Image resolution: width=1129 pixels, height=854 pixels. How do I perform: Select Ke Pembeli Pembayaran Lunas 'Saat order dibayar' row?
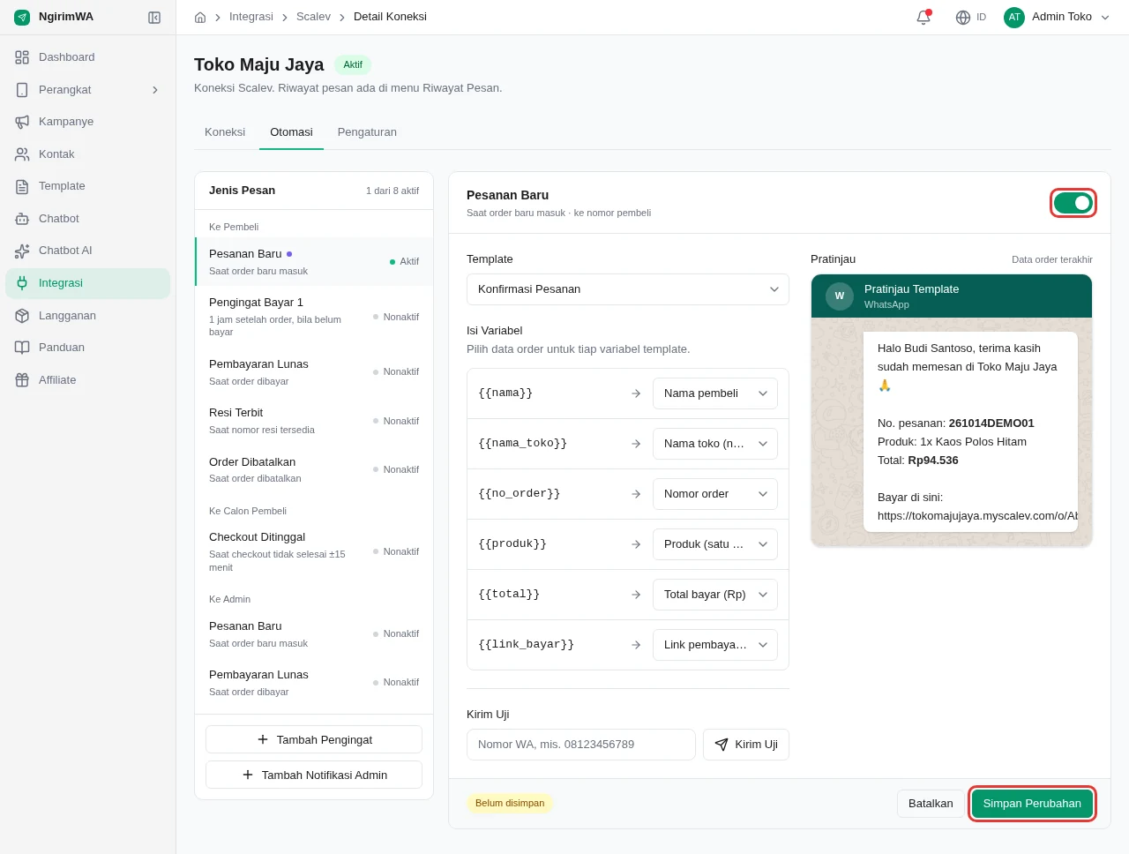click(314, 372)
